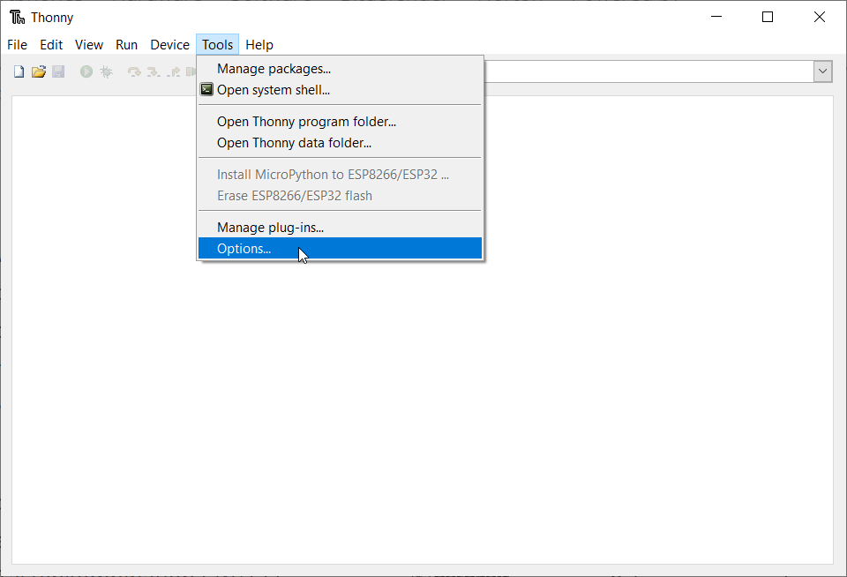Open the Help menu
This screenshot has height=577, width=847.
click(259, 45)
